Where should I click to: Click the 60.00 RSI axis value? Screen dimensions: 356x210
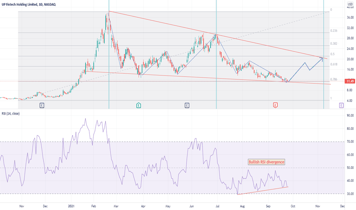tap(350, 155)
